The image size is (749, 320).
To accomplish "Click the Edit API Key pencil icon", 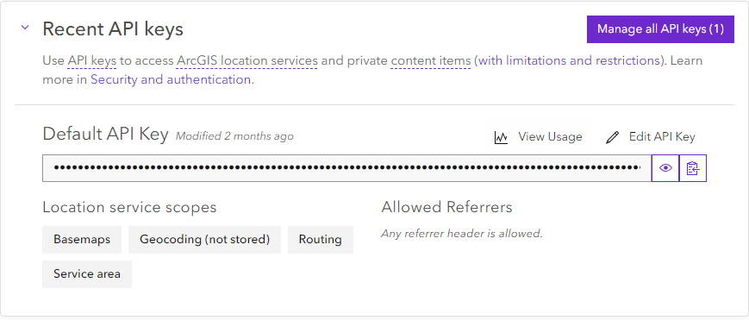I will pos(612,138).
